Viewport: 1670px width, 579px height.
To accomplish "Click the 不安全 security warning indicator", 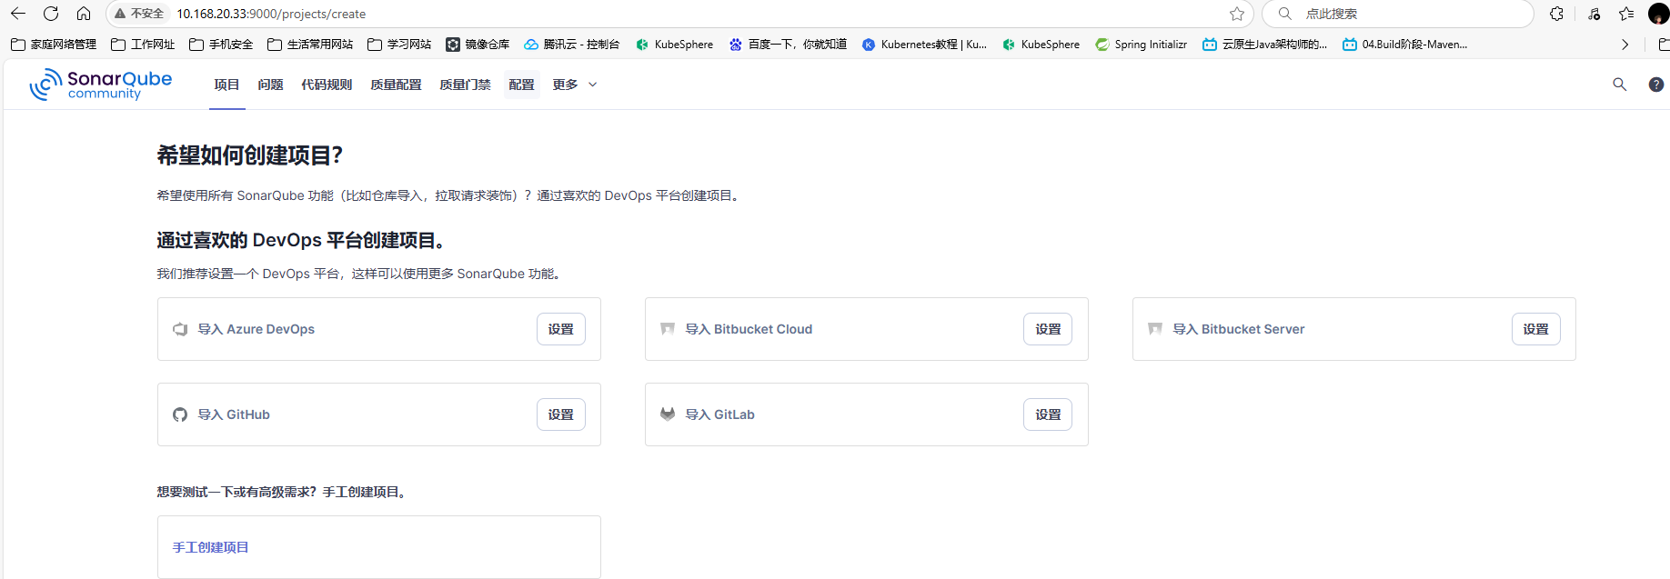I will (139, 14).
